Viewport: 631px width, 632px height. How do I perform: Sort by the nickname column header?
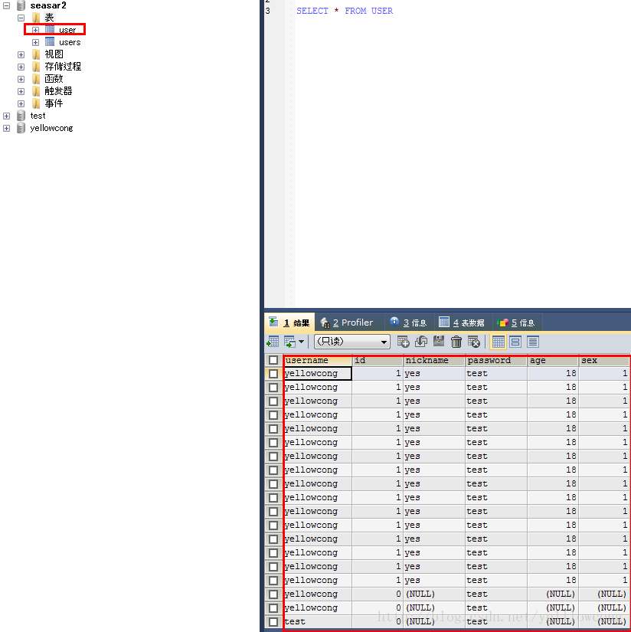tap(434, 360)
